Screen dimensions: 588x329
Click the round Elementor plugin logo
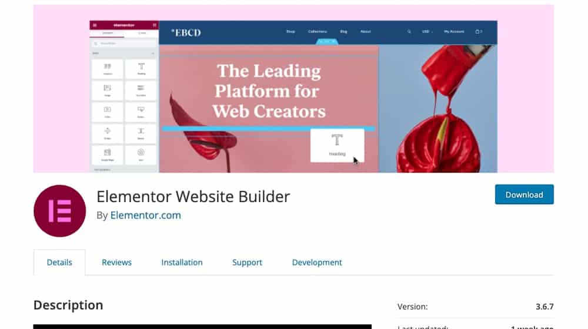(59, 211)
